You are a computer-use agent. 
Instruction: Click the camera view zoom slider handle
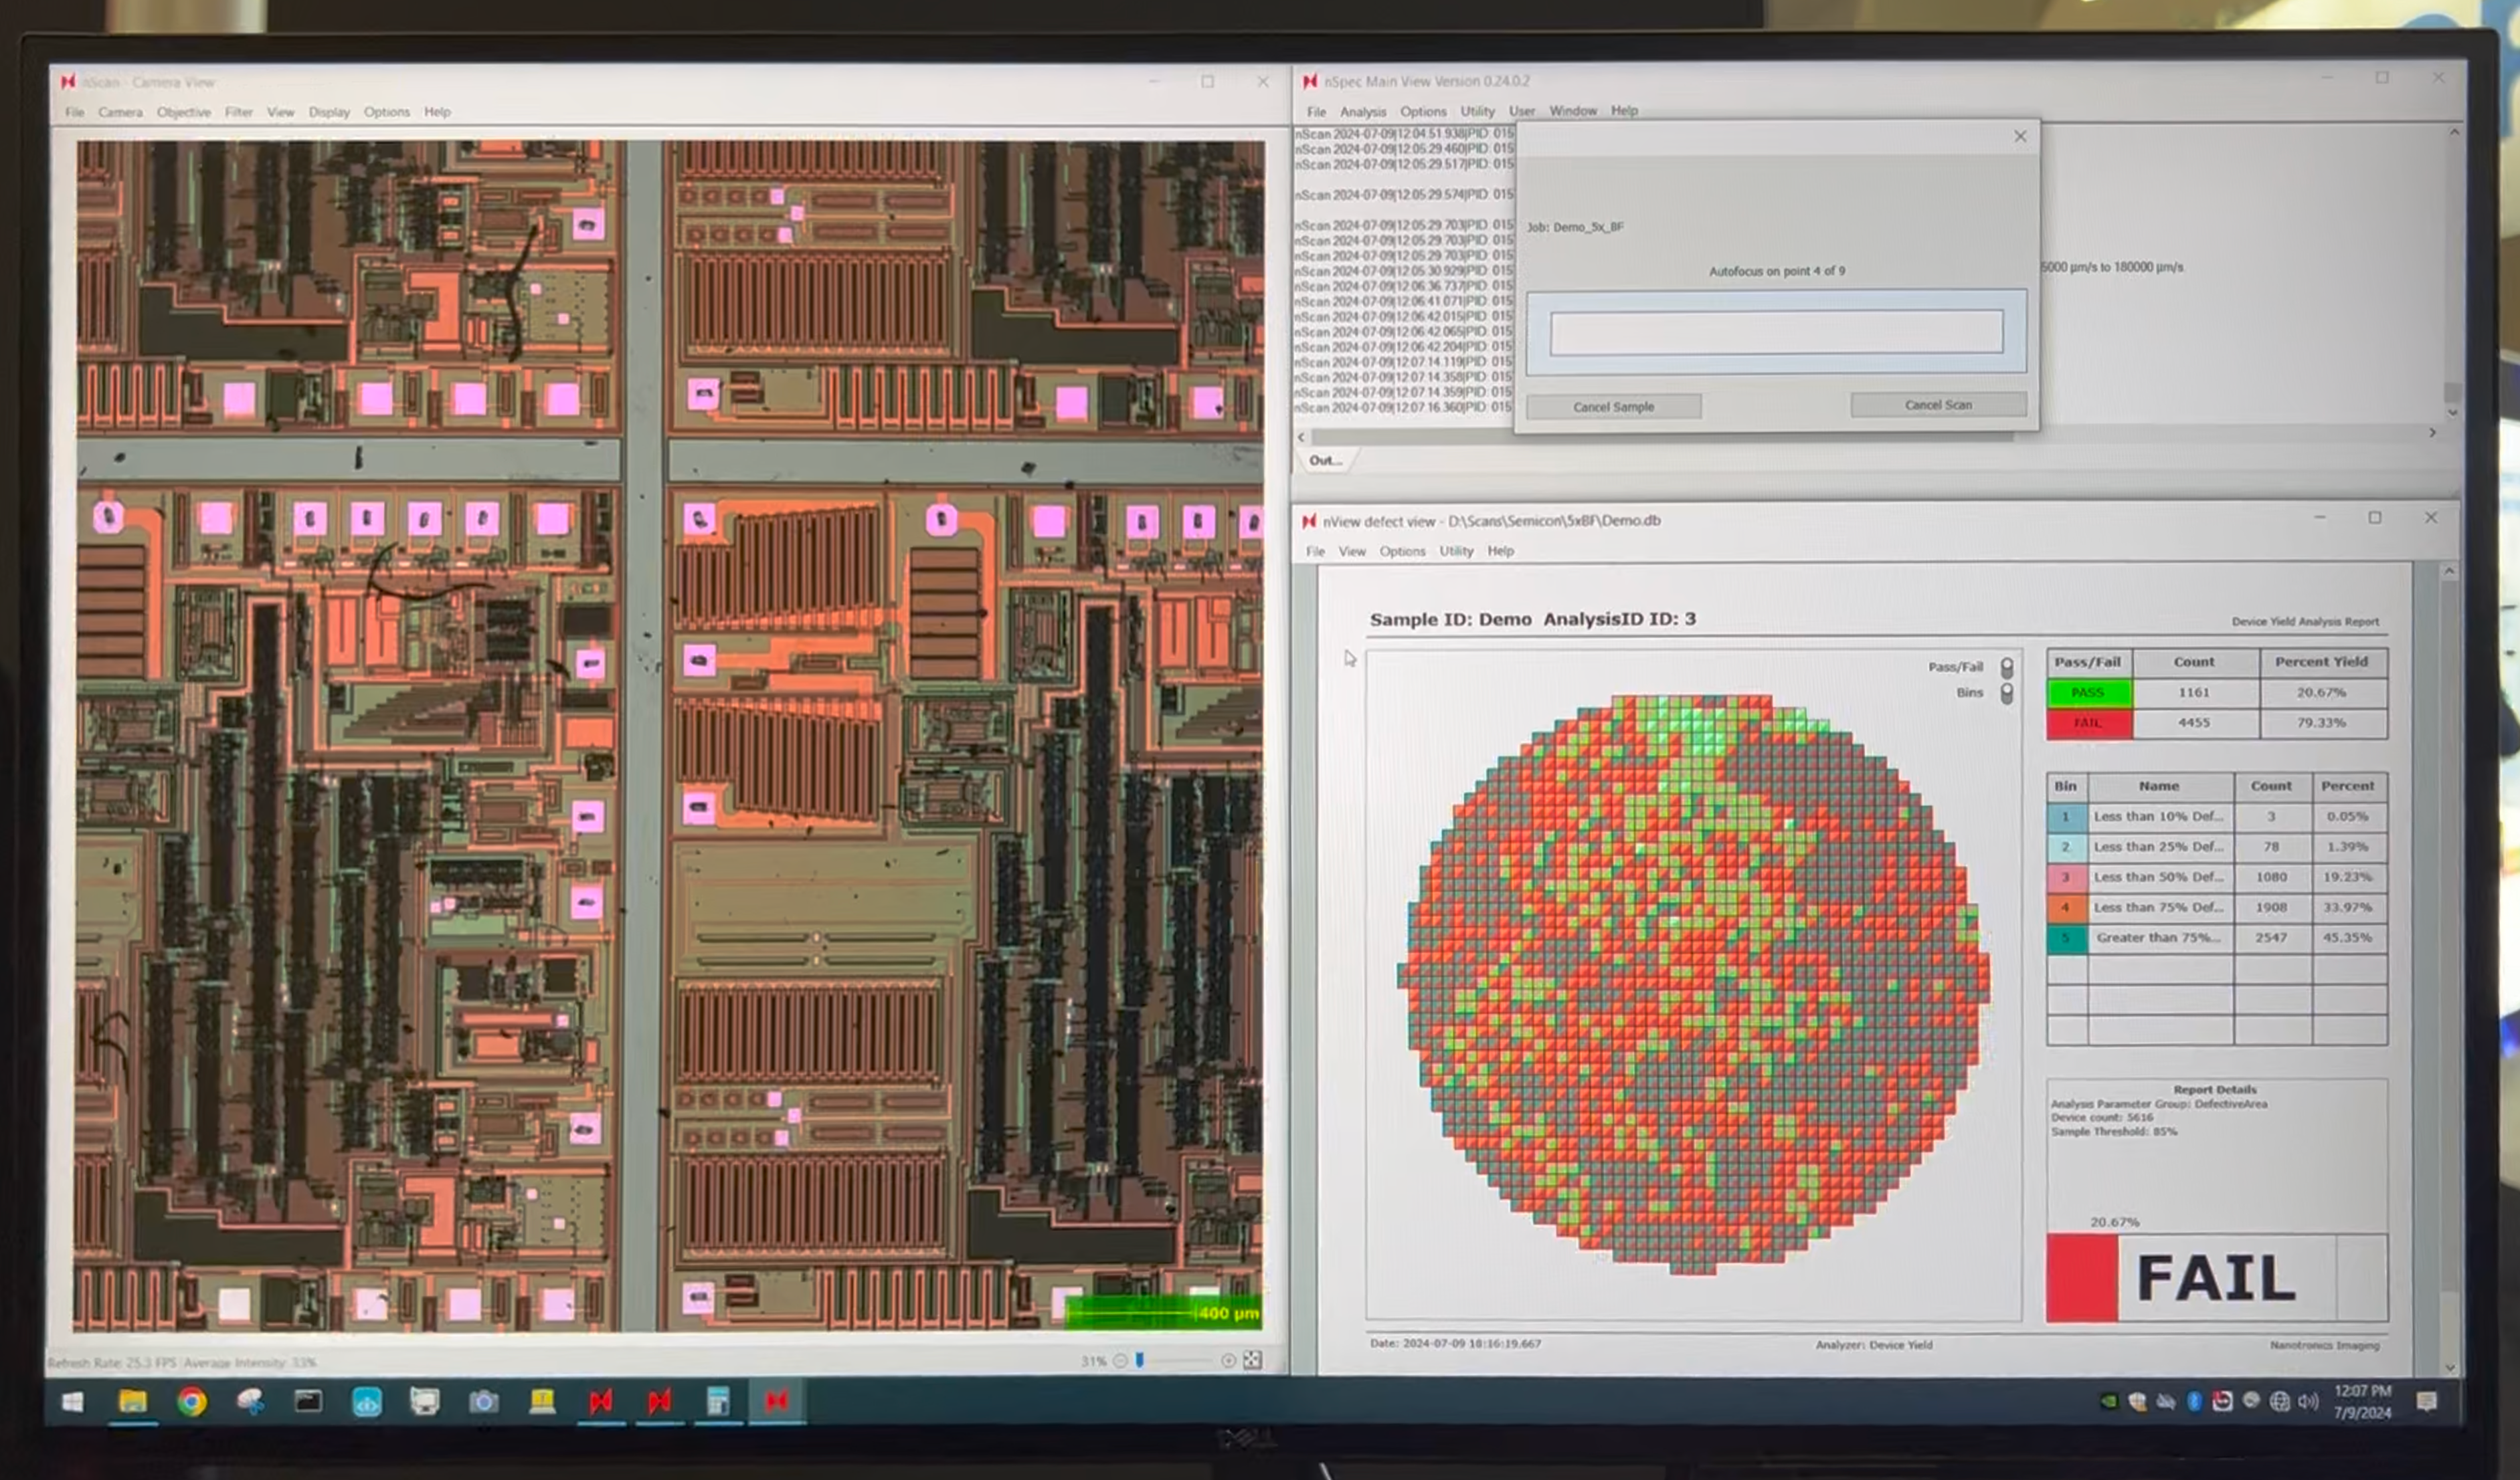point(1139,1360)
